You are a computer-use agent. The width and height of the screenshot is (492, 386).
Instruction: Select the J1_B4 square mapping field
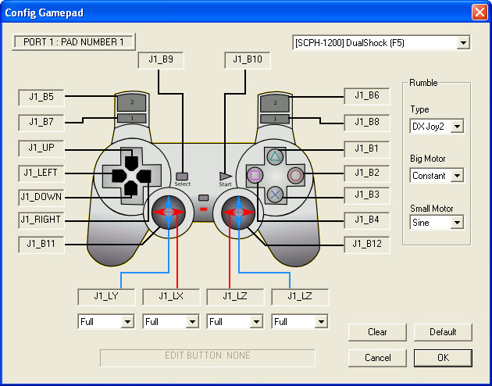367,220
